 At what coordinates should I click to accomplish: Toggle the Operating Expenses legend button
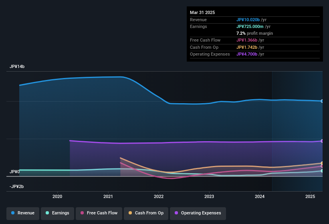coord(198,213)
